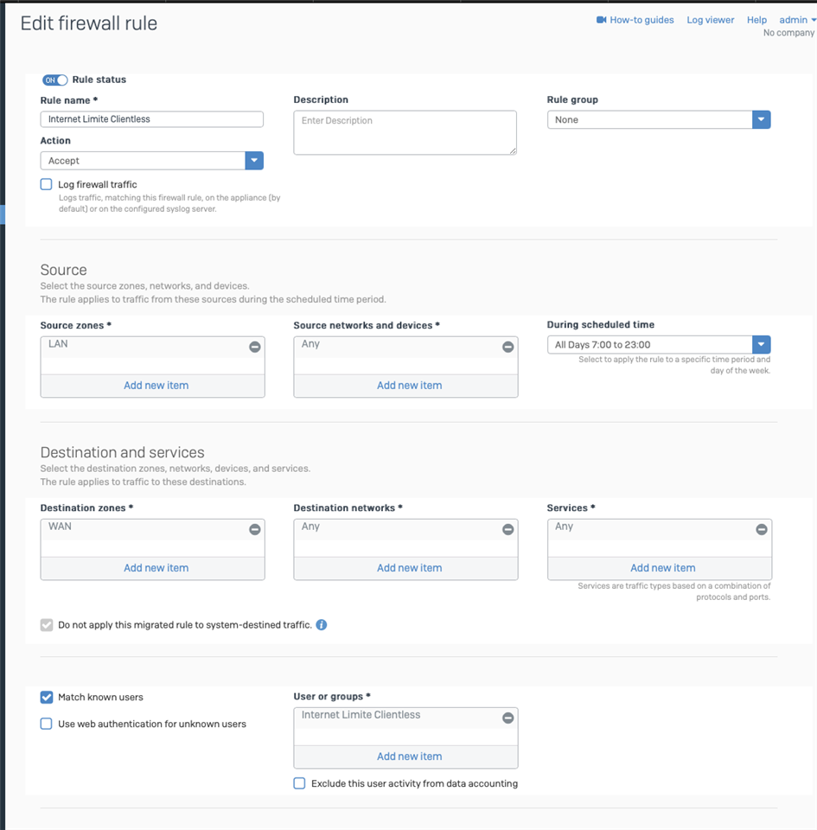Remove WAN from Destination zones
This screenshot has width=817, height=830.
pos(254,529)
